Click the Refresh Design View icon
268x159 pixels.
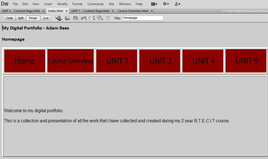tap(108, 18)
